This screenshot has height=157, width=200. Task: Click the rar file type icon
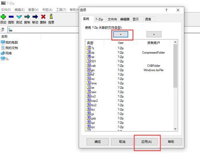click(88, 56)
